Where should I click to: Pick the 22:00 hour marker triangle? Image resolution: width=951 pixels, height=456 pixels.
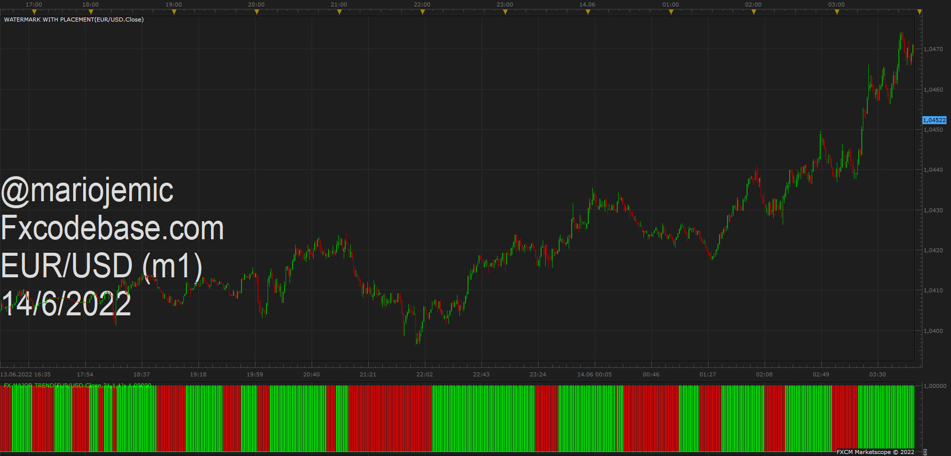click(422, 12)
